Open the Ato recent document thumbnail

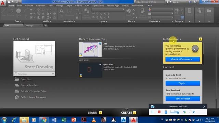point(90,50)
